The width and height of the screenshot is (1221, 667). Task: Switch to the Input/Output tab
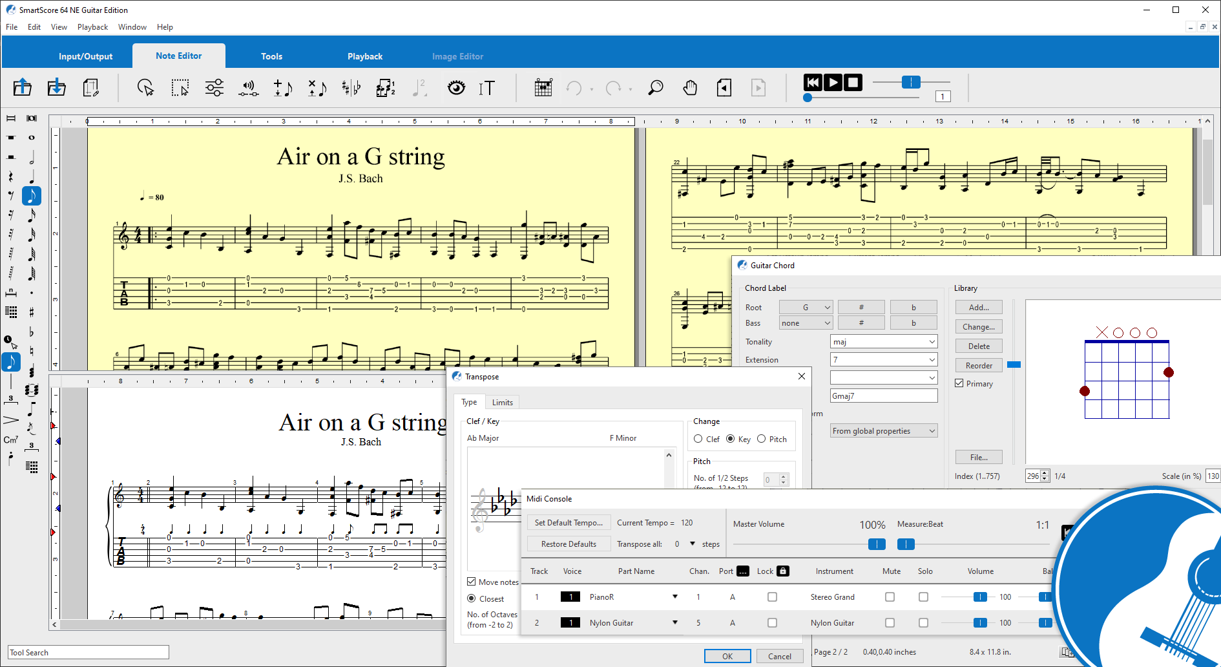point(85,56)
